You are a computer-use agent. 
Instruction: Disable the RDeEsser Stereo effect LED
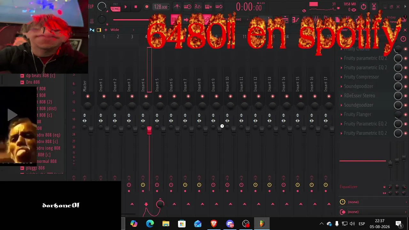click(405, 96)
